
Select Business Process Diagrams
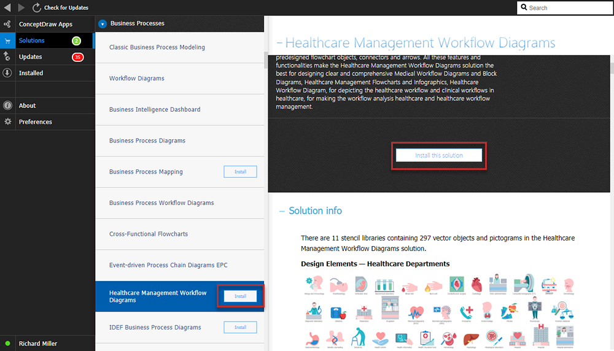pyautogui.click(x=180, y=141)
